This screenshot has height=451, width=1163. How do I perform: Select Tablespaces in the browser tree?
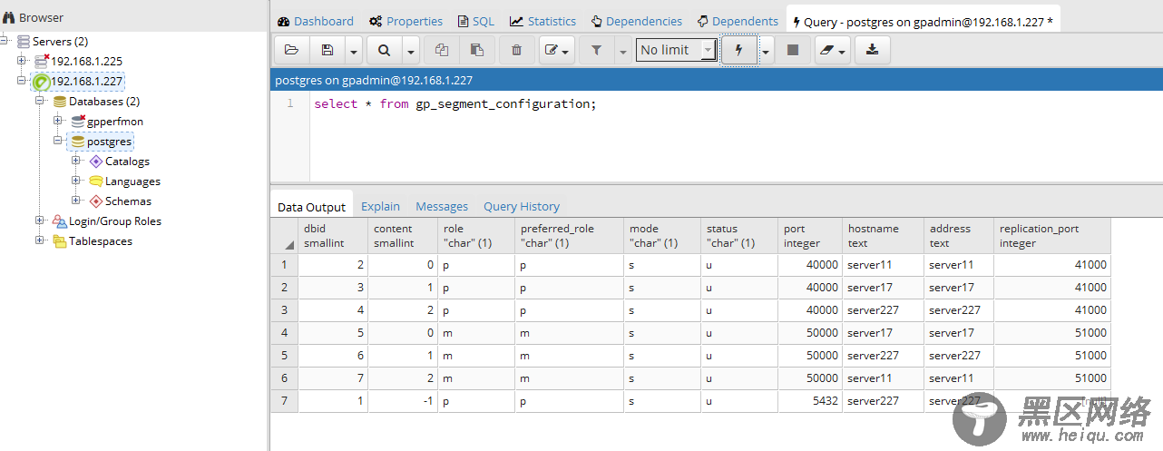point(101,240)
